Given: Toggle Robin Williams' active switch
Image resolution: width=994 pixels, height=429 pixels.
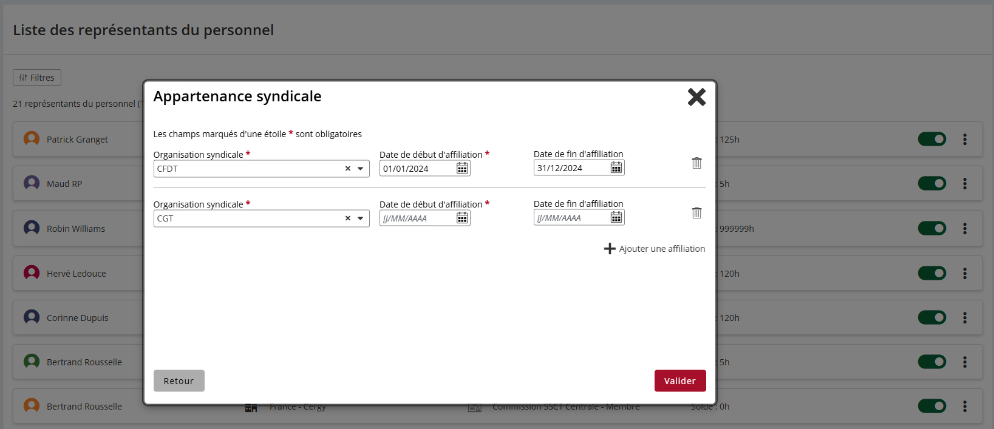Looking at the screenshot, I should point(931,228).
